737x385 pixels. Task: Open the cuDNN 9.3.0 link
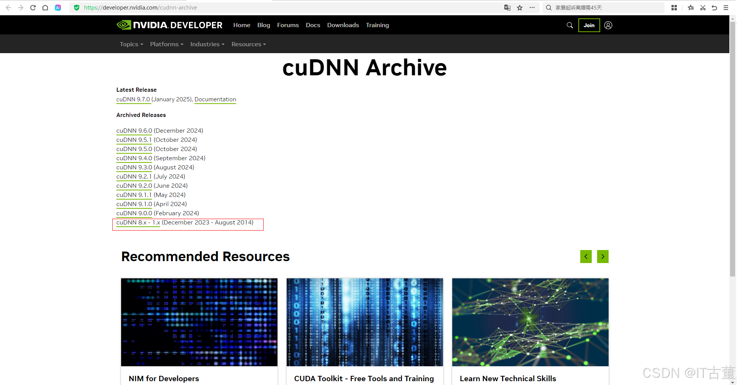(134, 167)
